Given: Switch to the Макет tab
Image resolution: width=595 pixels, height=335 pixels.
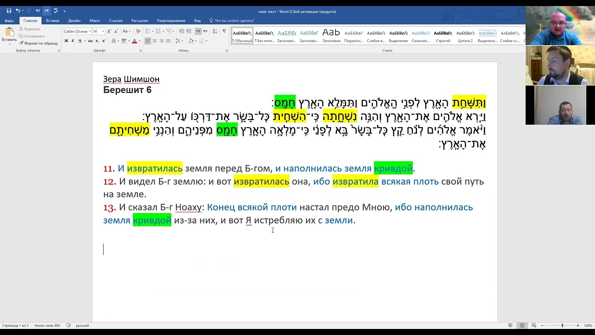Looking at the screenshot, I should [x=95, y=20].
